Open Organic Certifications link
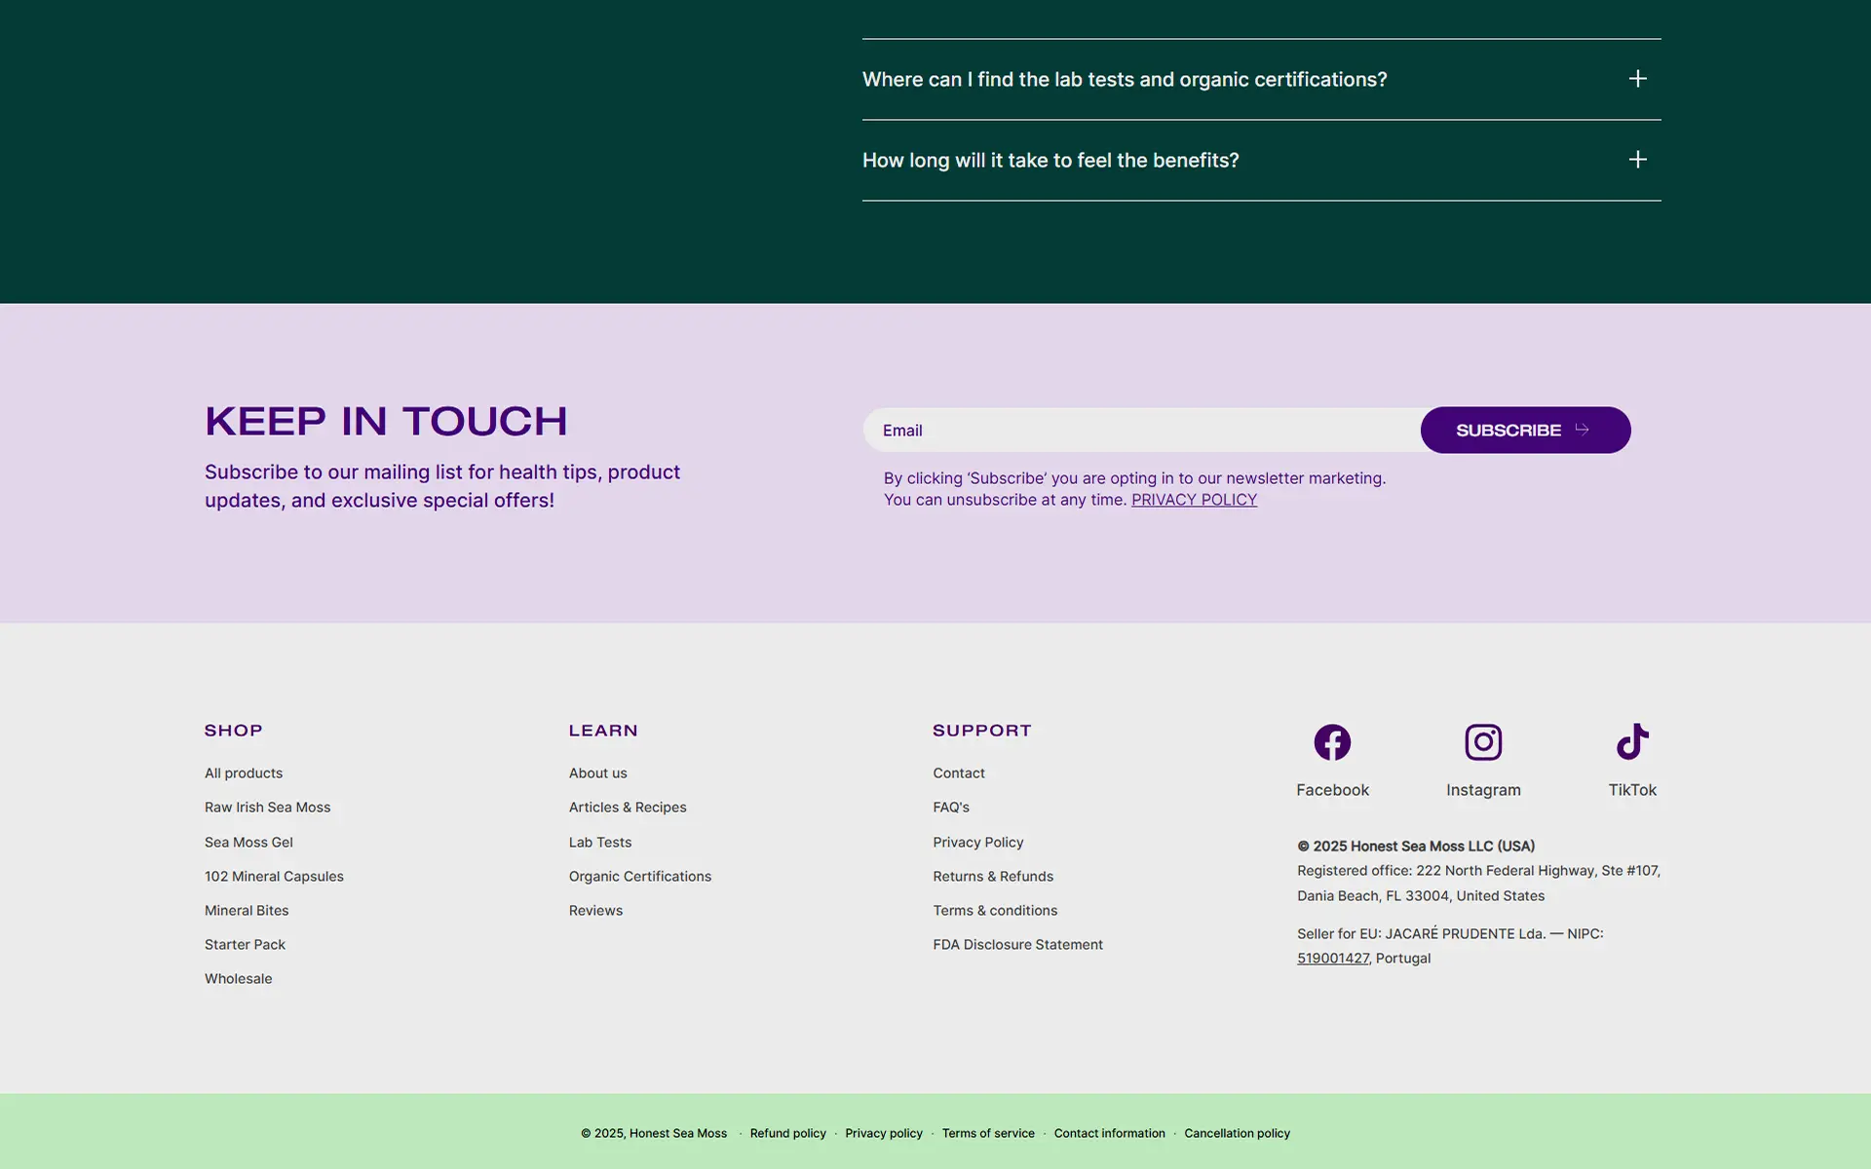Viewport: 1871px width, 1169px height. (x=640, y=876)
